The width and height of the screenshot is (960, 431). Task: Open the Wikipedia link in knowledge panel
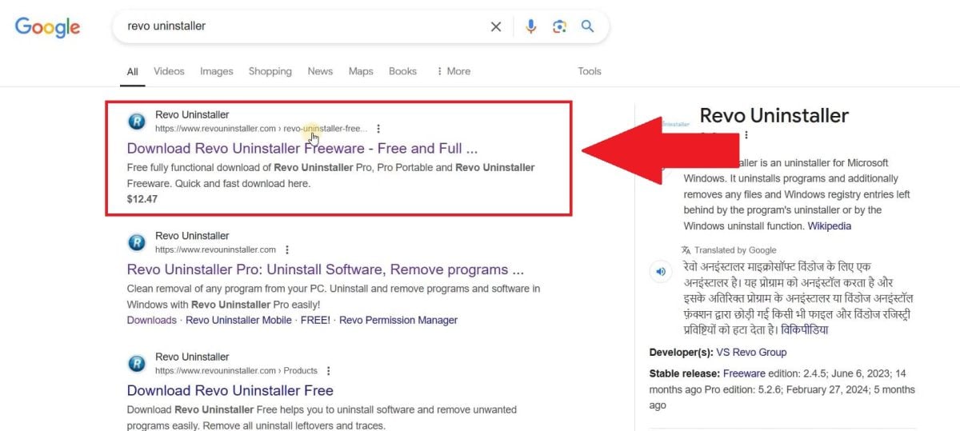tap(829, 226)
